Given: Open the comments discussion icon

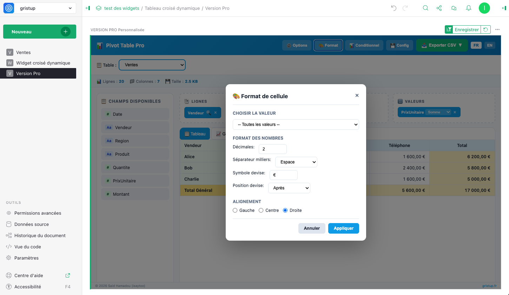Looking at the screenshot, I should (454, 8).
